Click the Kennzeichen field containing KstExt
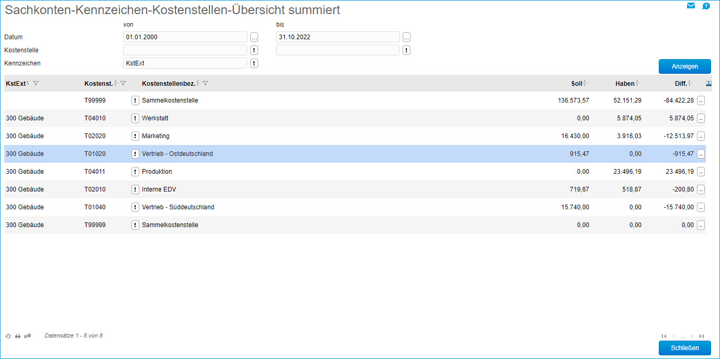Screen dimensions: 720x359 pos(185,63)
